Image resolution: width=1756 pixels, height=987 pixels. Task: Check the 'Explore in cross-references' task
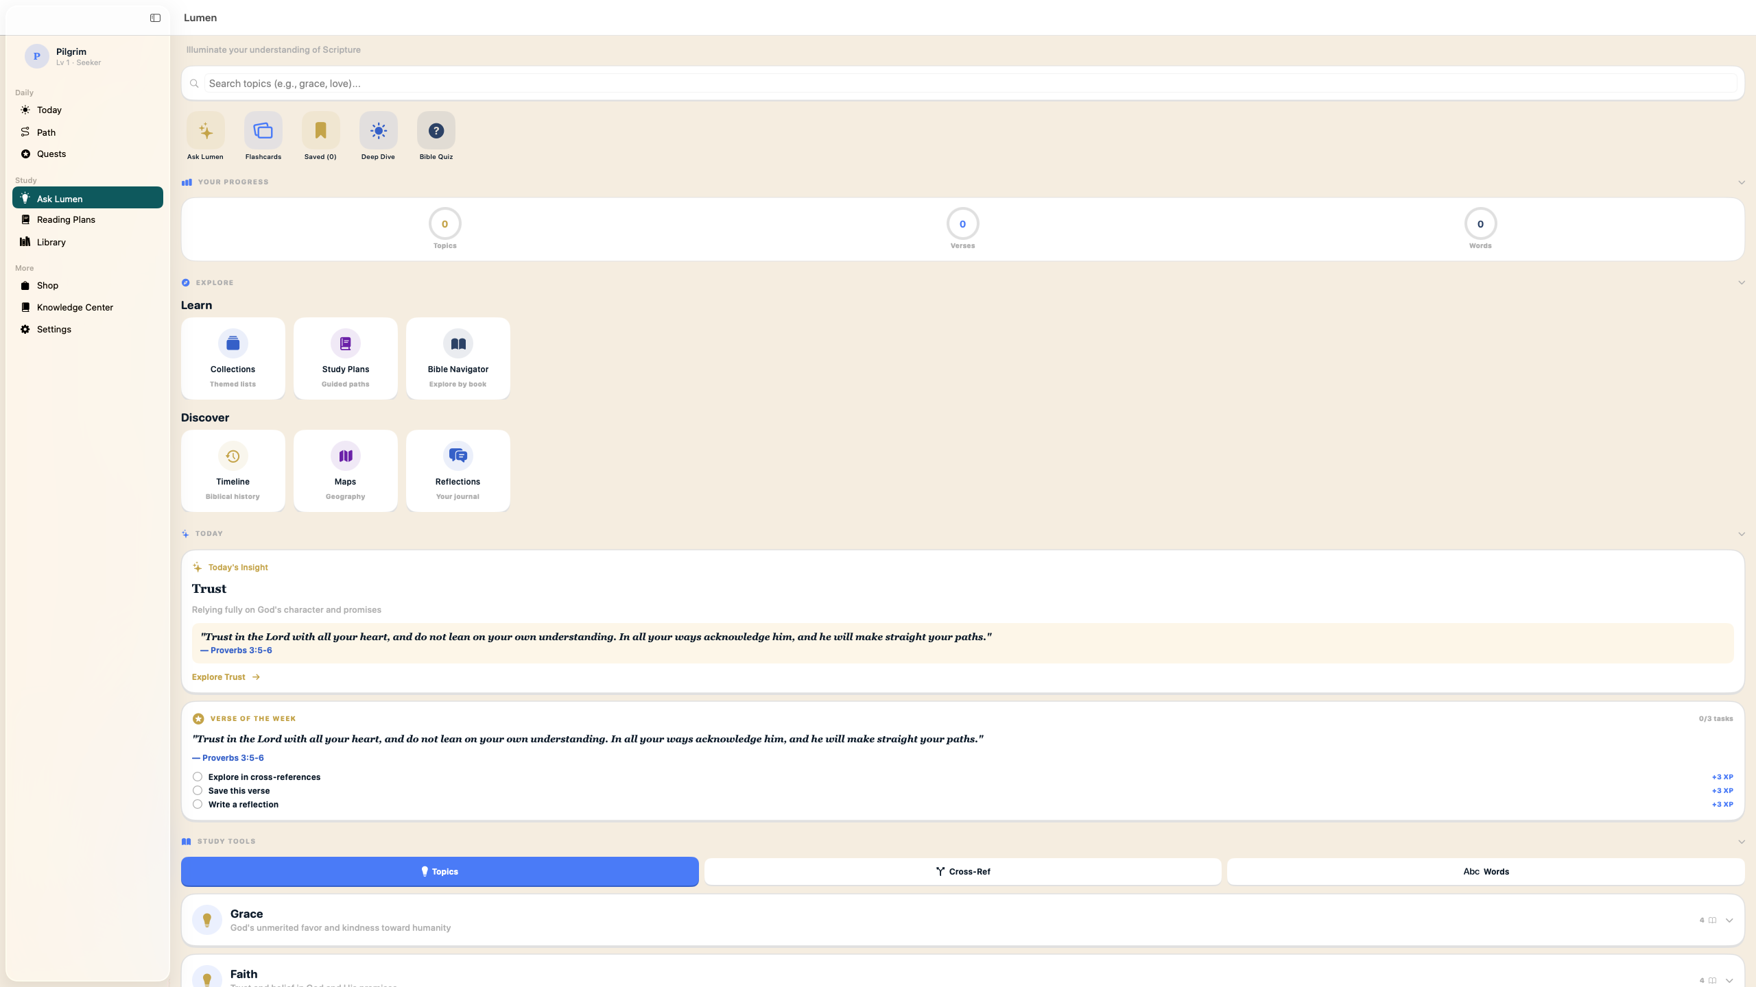pos(198,777)
